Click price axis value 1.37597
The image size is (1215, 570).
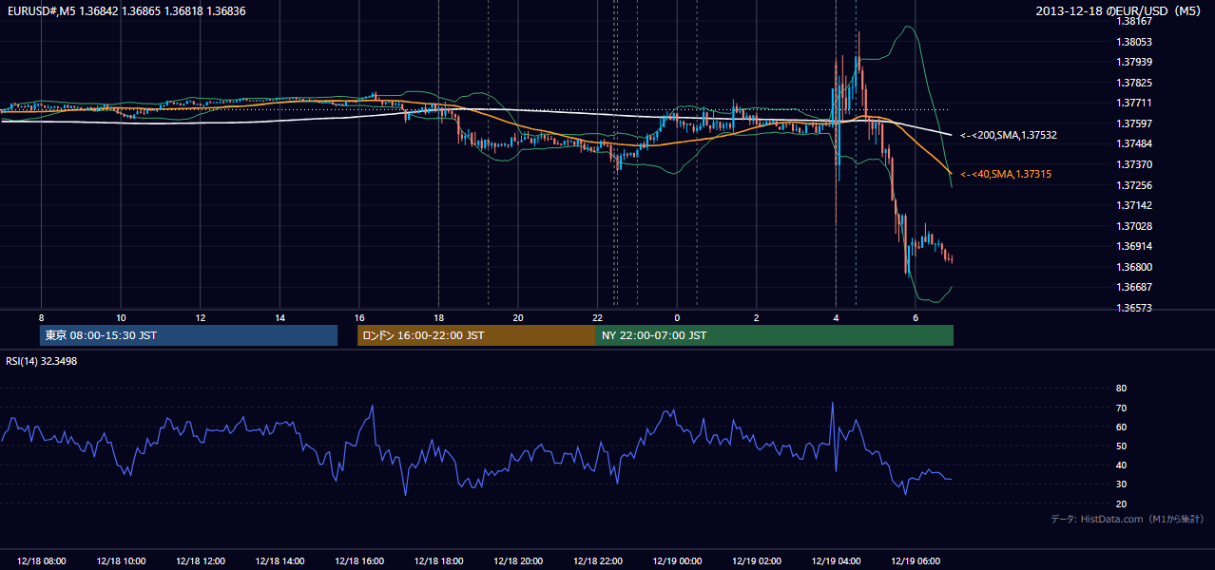[1134, 123]
